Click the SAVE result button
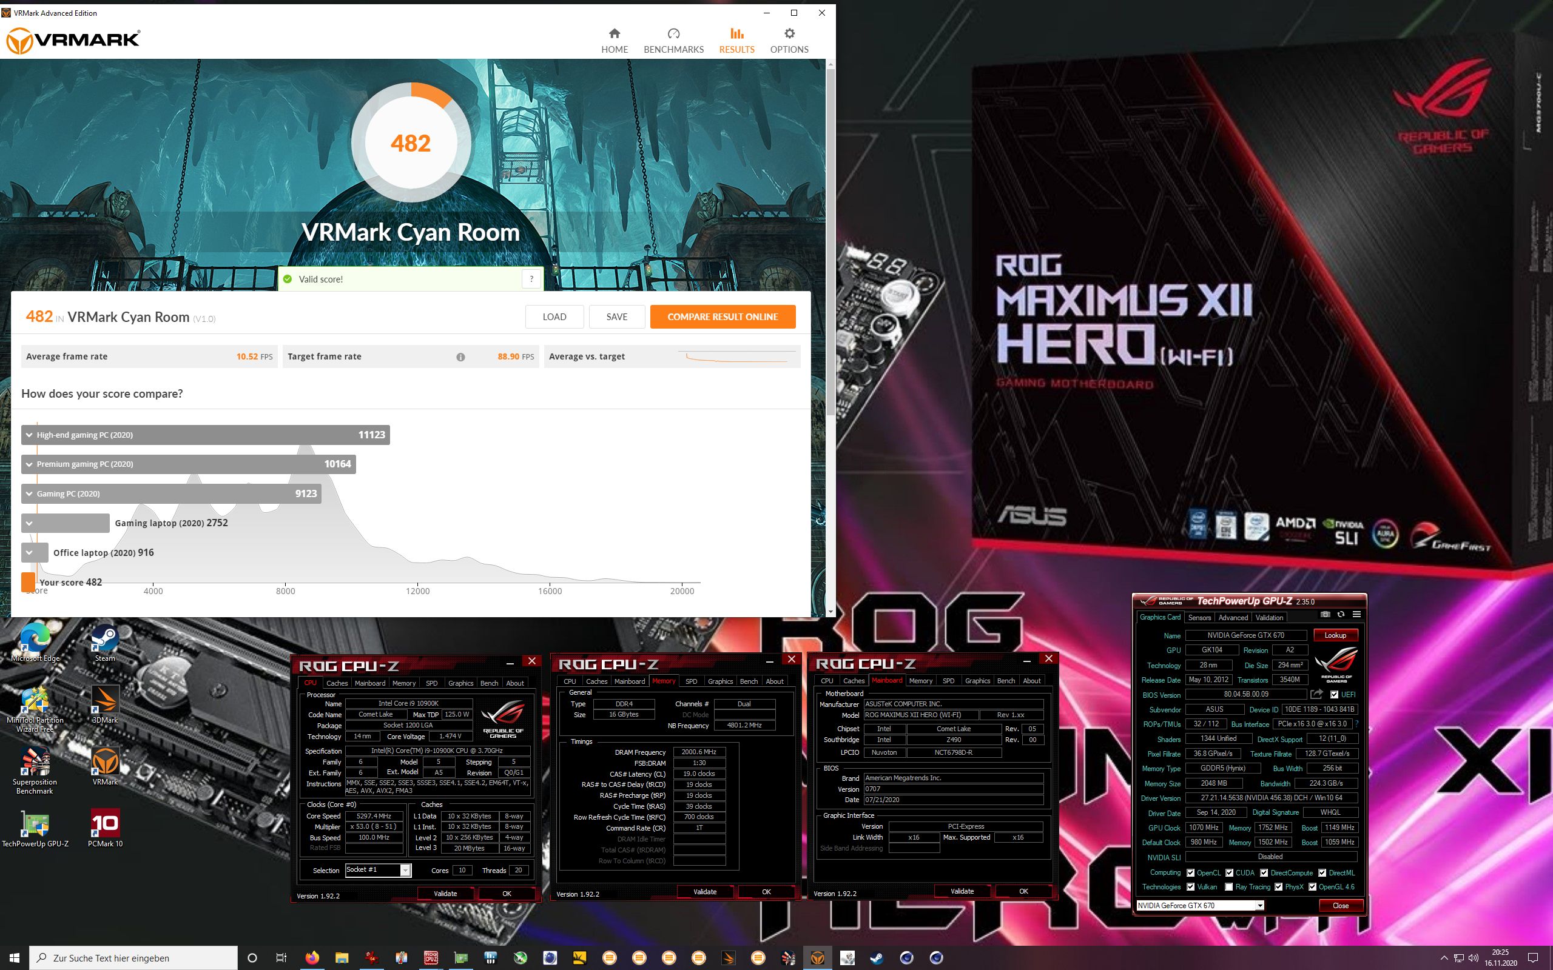Screen dimensions: 1553x970 point(617,317)
